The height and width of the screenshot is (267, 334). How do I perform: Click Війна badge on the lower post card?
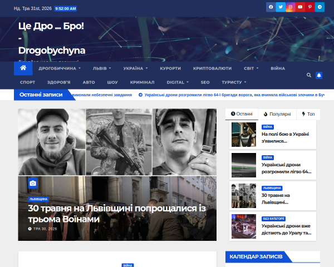coord(128,265)
